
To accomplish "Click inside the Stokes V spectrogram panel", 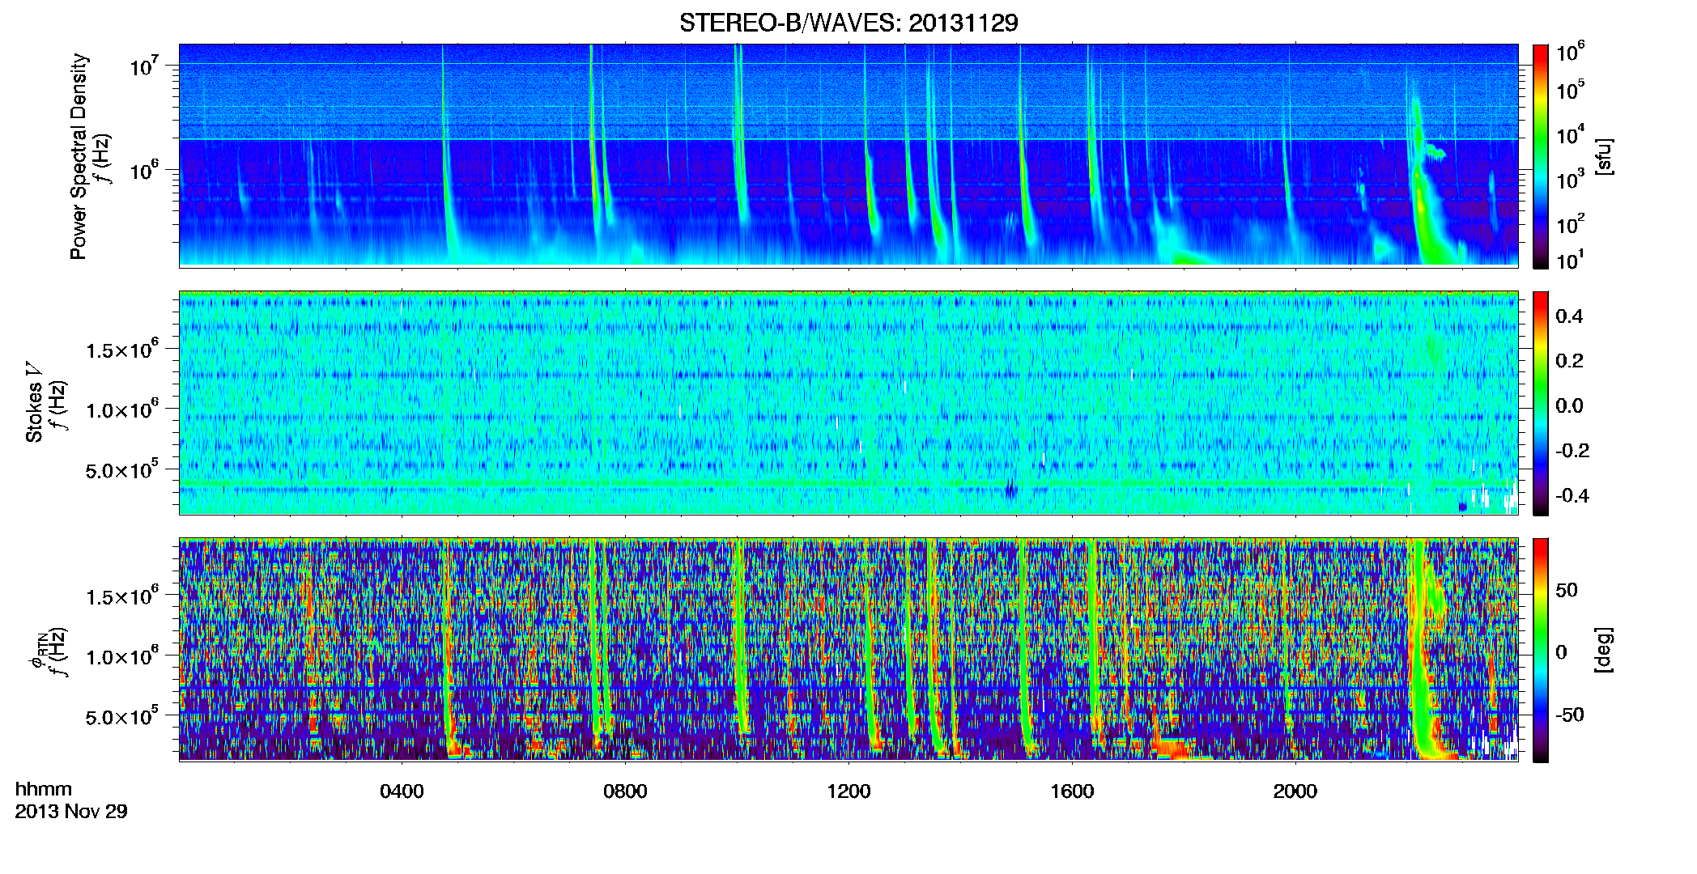I will 848,403.
